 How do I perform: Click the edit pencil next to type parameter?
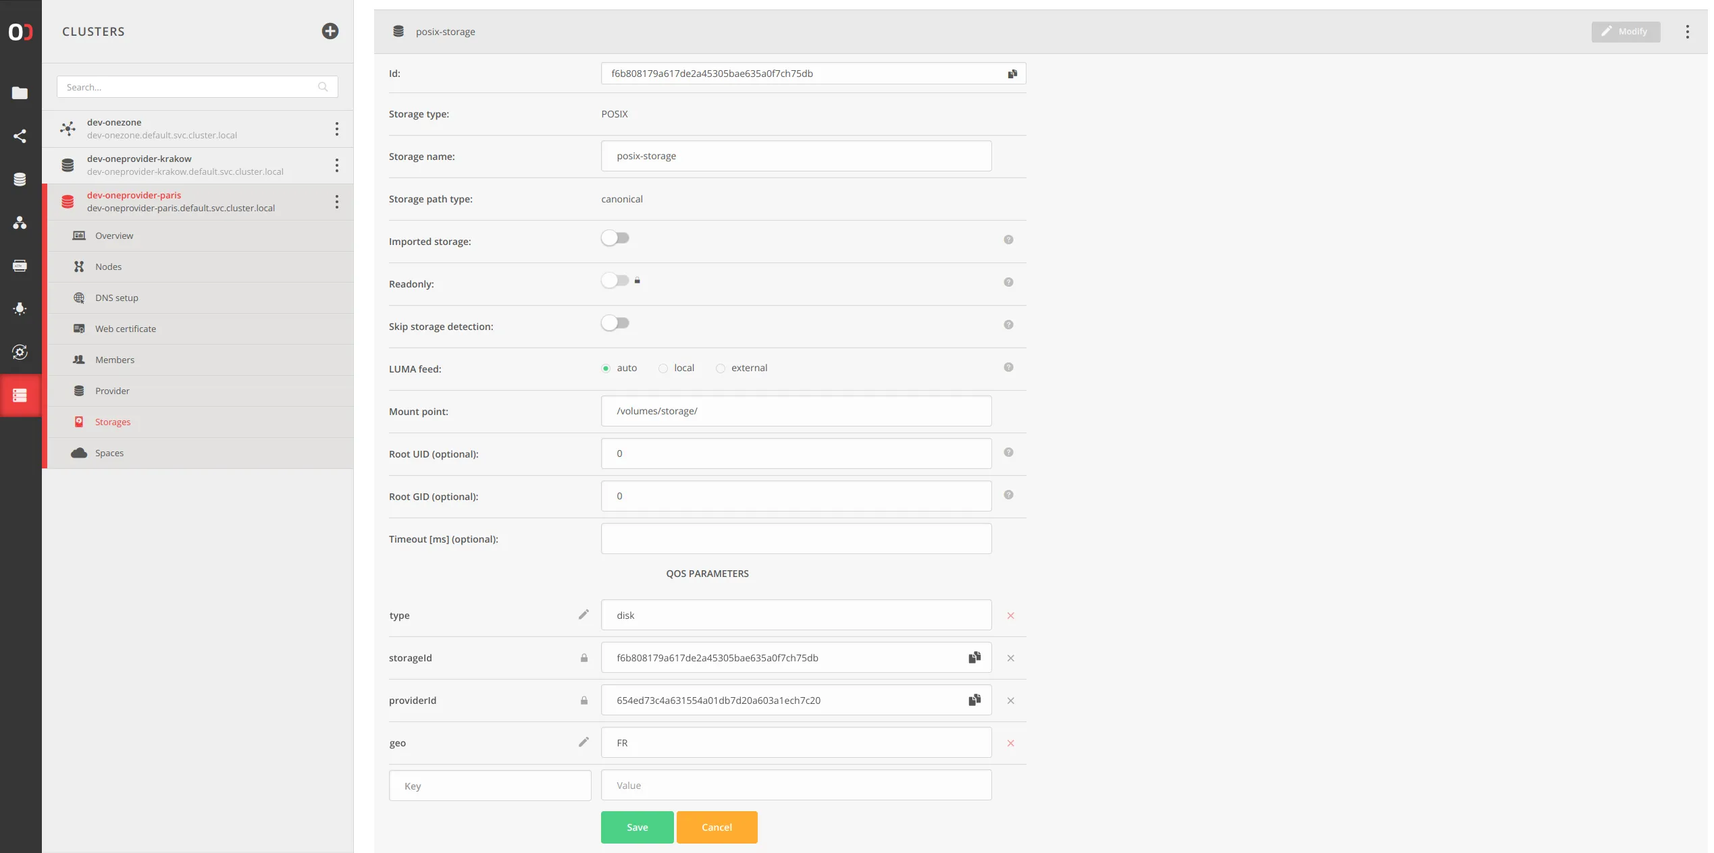[x=583, y=615]
